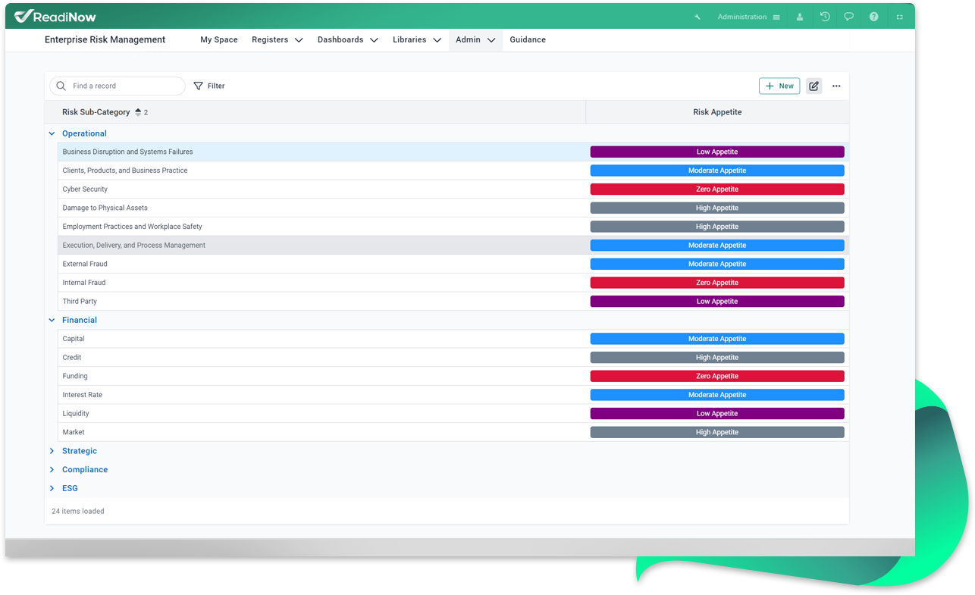Select Execution, Delivery, and Process Management row
975x595 pixels.
453,246
